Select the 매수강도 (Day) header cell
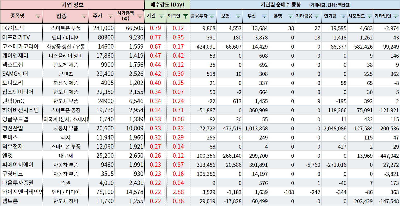The image size is (400, 206). (167, 5)
